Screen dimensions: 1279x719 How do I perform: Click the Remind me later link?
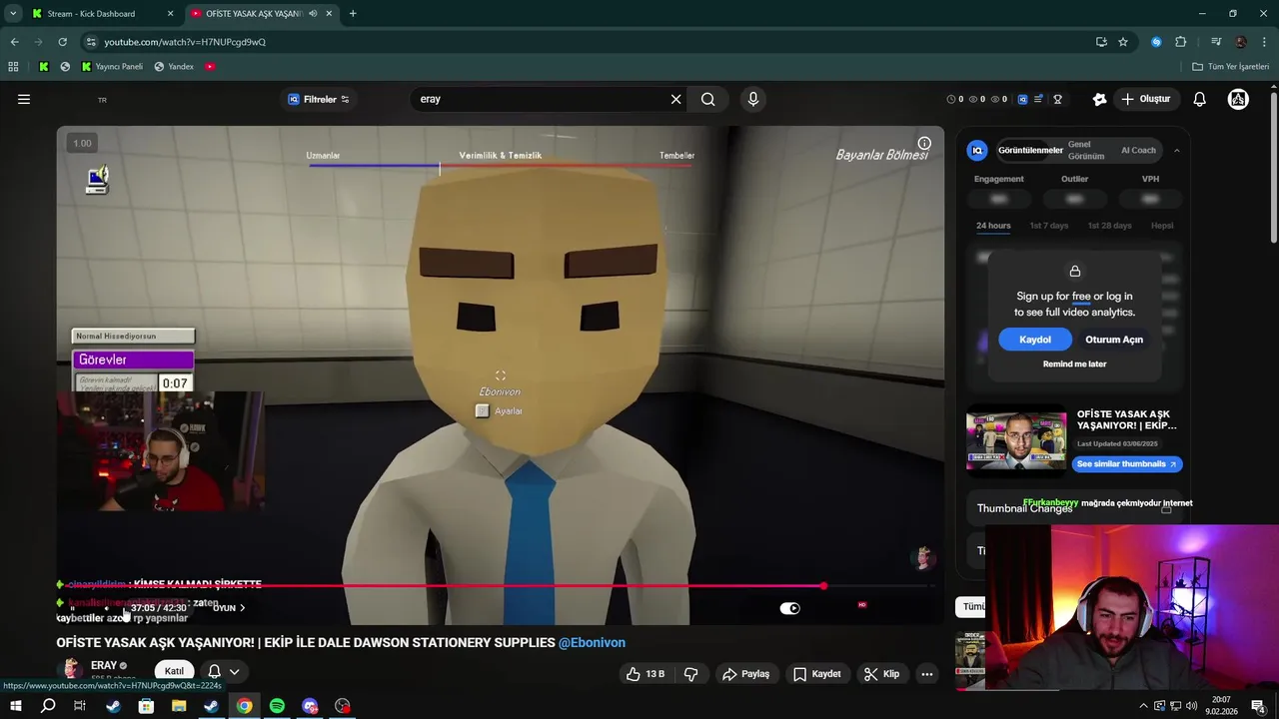point(1074,363)
